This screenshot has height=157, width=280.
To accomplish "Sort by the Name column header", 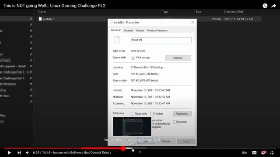I will [42, 12].
